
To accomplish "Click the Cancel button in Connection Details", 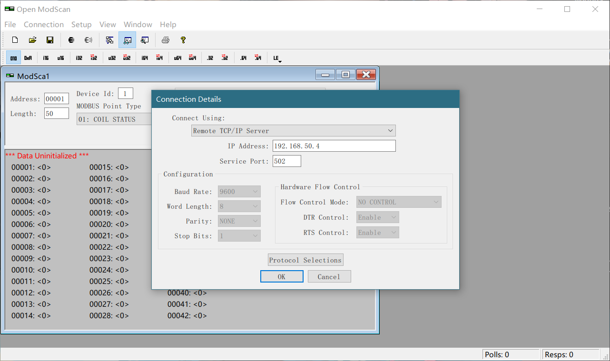I will [x=329, y=276].
